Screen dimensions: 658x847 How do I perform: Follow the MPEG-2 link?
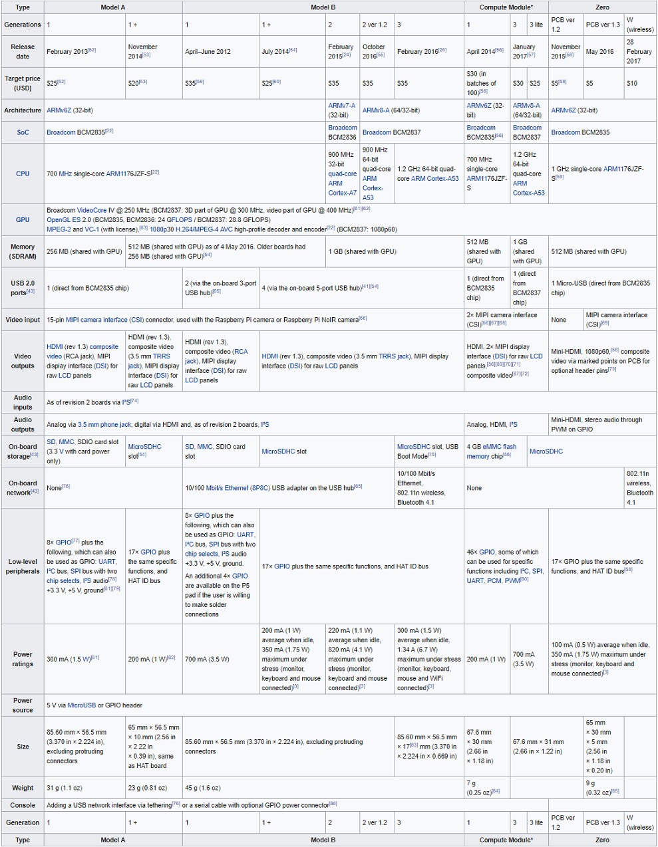click(x=57, y=230)
